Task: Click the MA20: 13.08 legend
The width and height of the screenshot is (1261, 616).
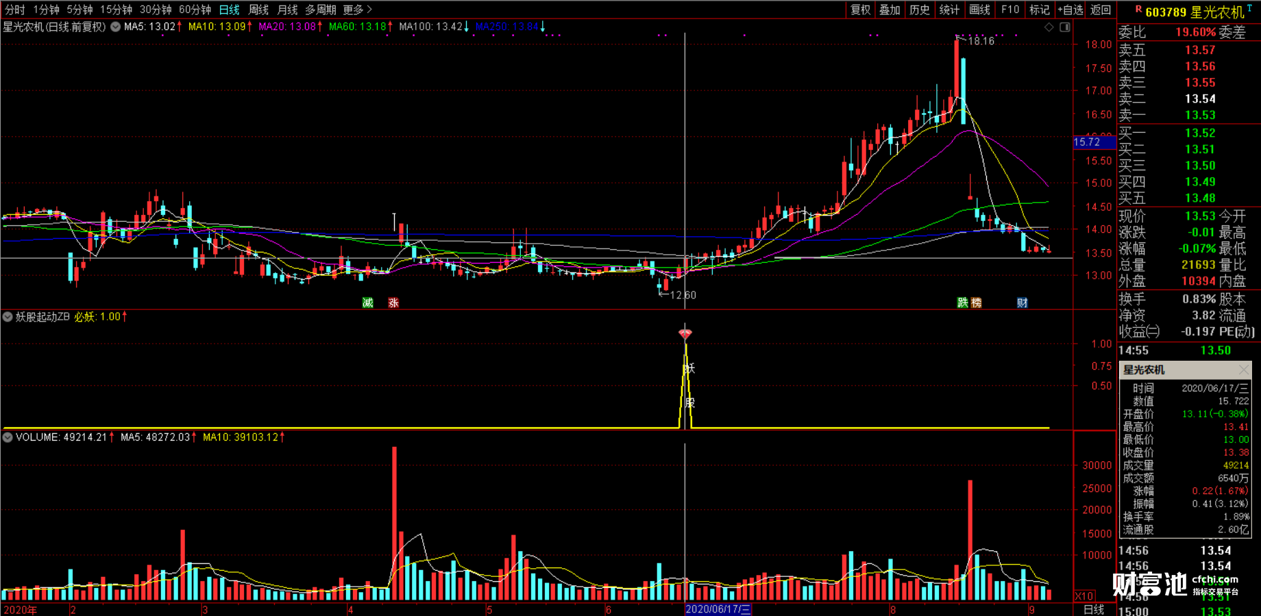Action: 291,27
